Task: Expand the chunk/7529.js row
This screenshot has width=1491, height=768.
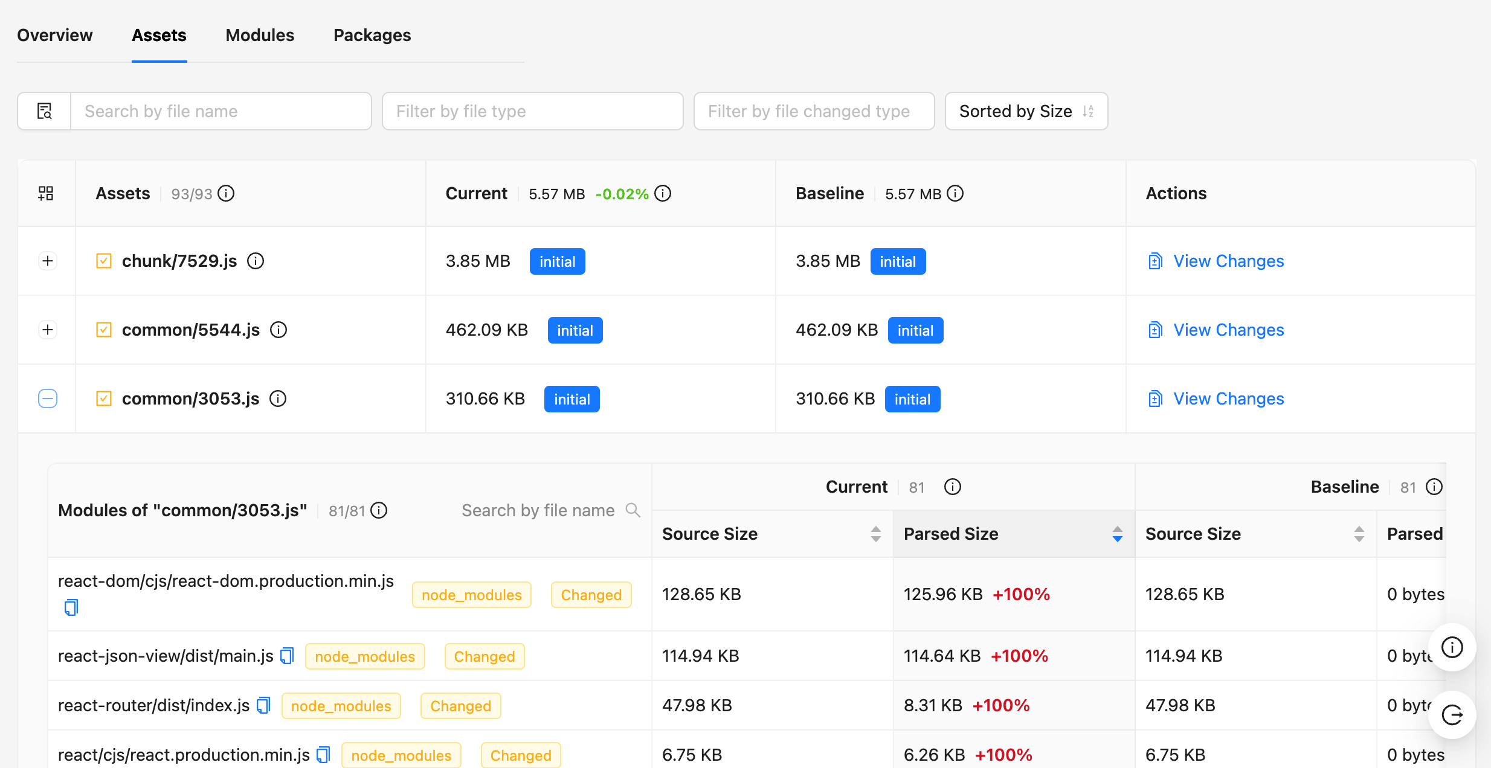Action: (x=48, y=261)
